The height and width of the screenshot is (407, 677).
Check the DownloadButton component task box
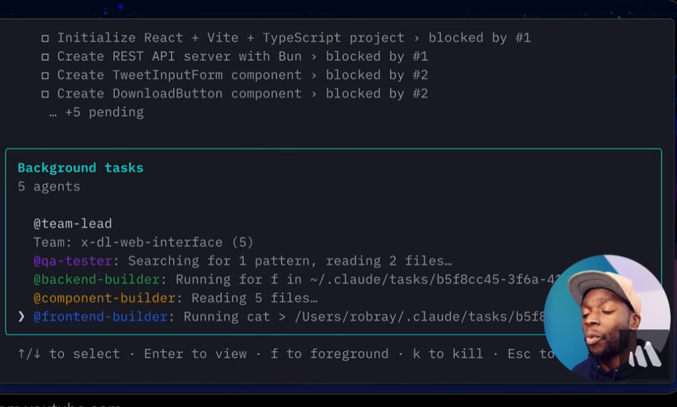pyautogui.click(x=45, y=95)
